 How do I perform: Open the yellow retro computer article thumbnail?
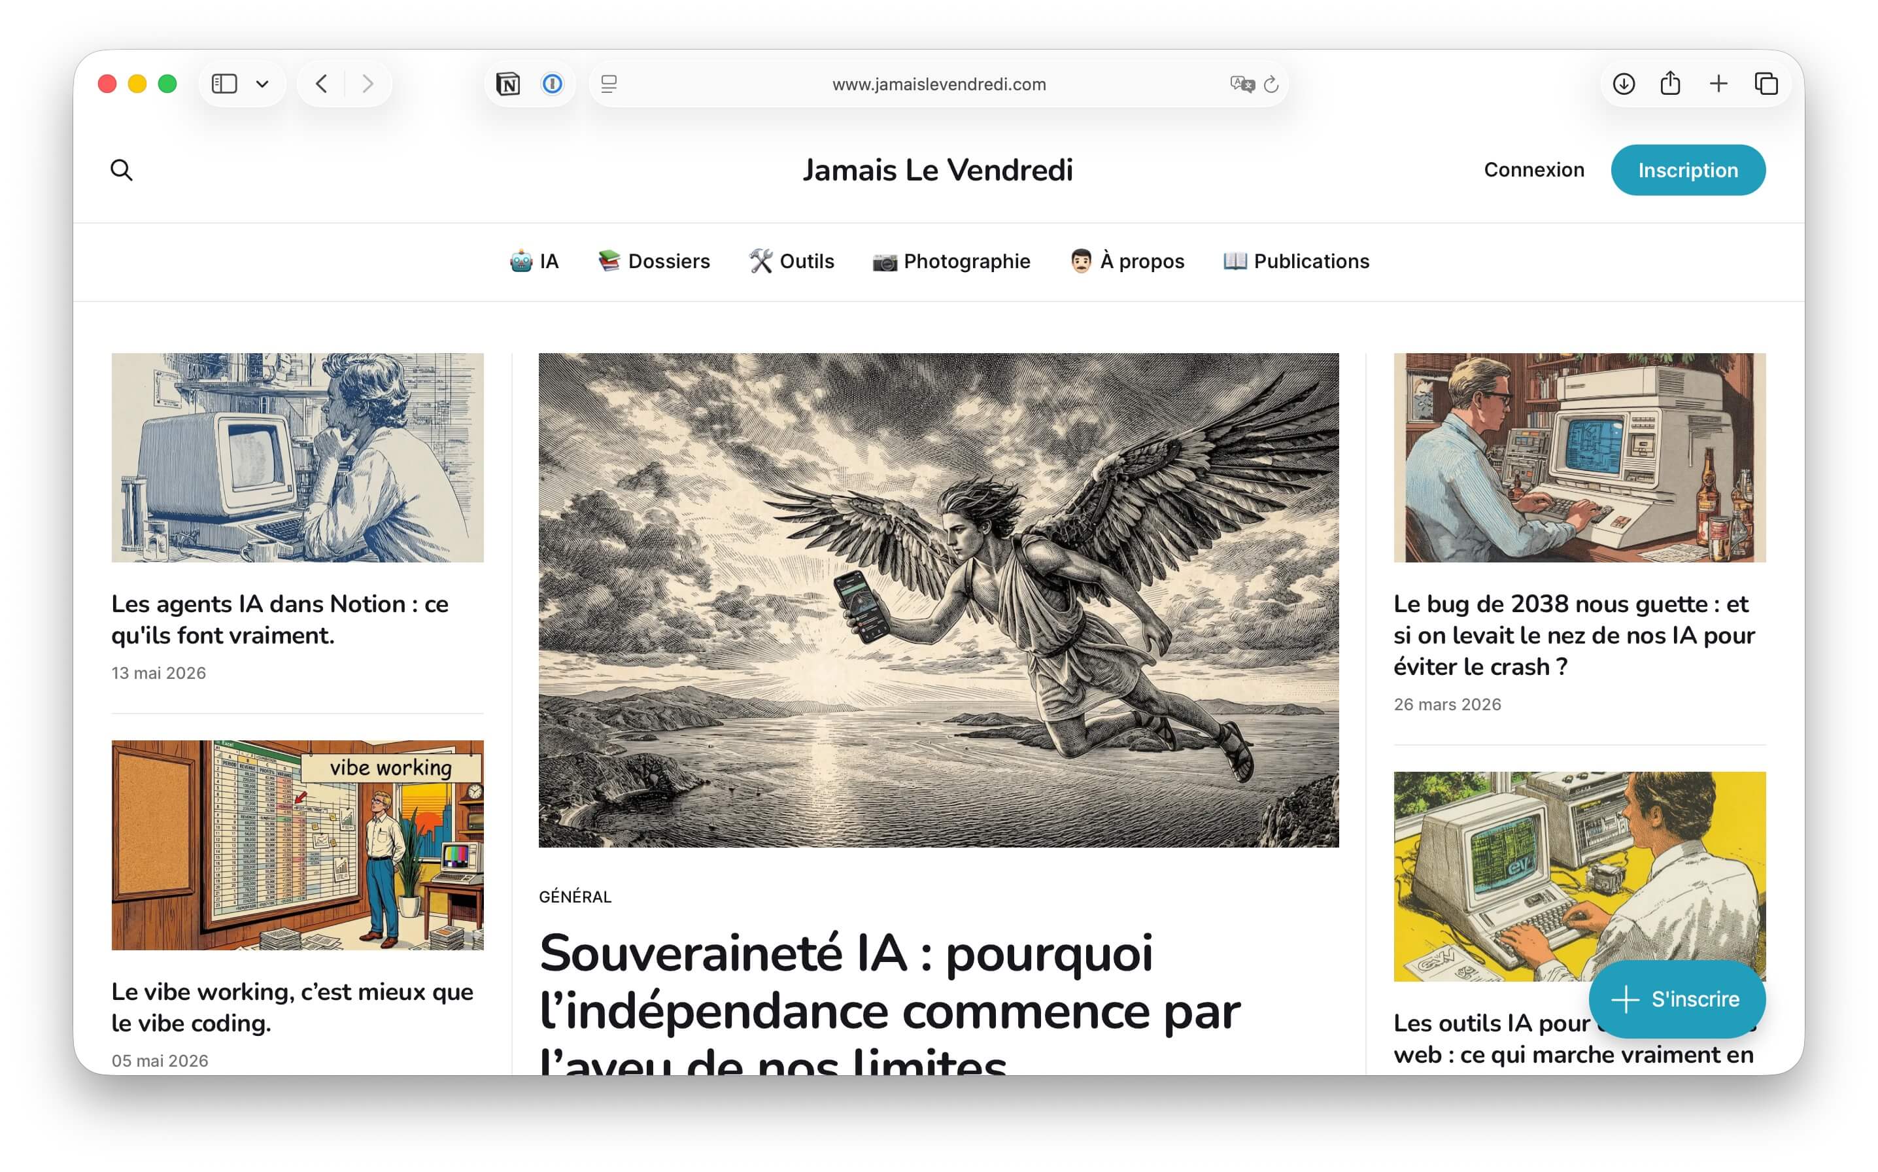(1580, 876)
